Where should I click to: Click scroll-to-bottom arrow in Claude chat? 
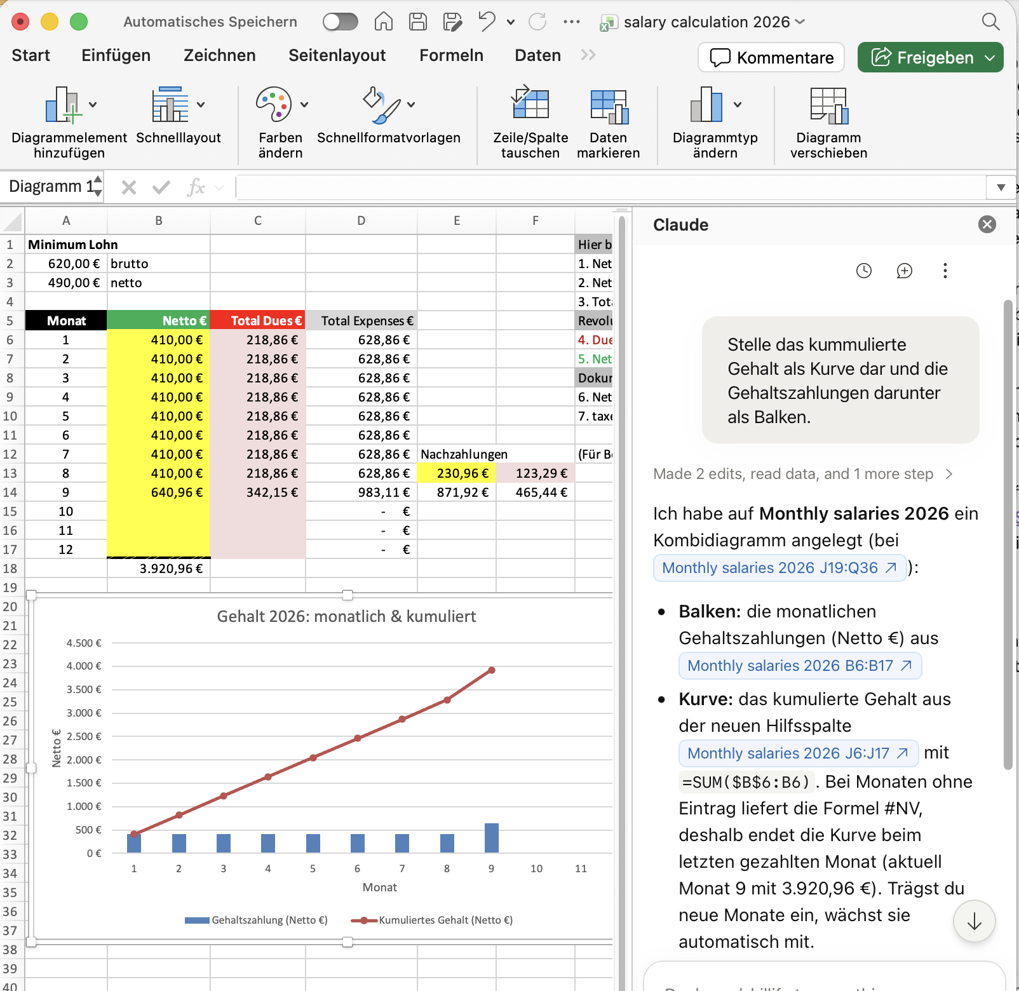pos(974,921)
